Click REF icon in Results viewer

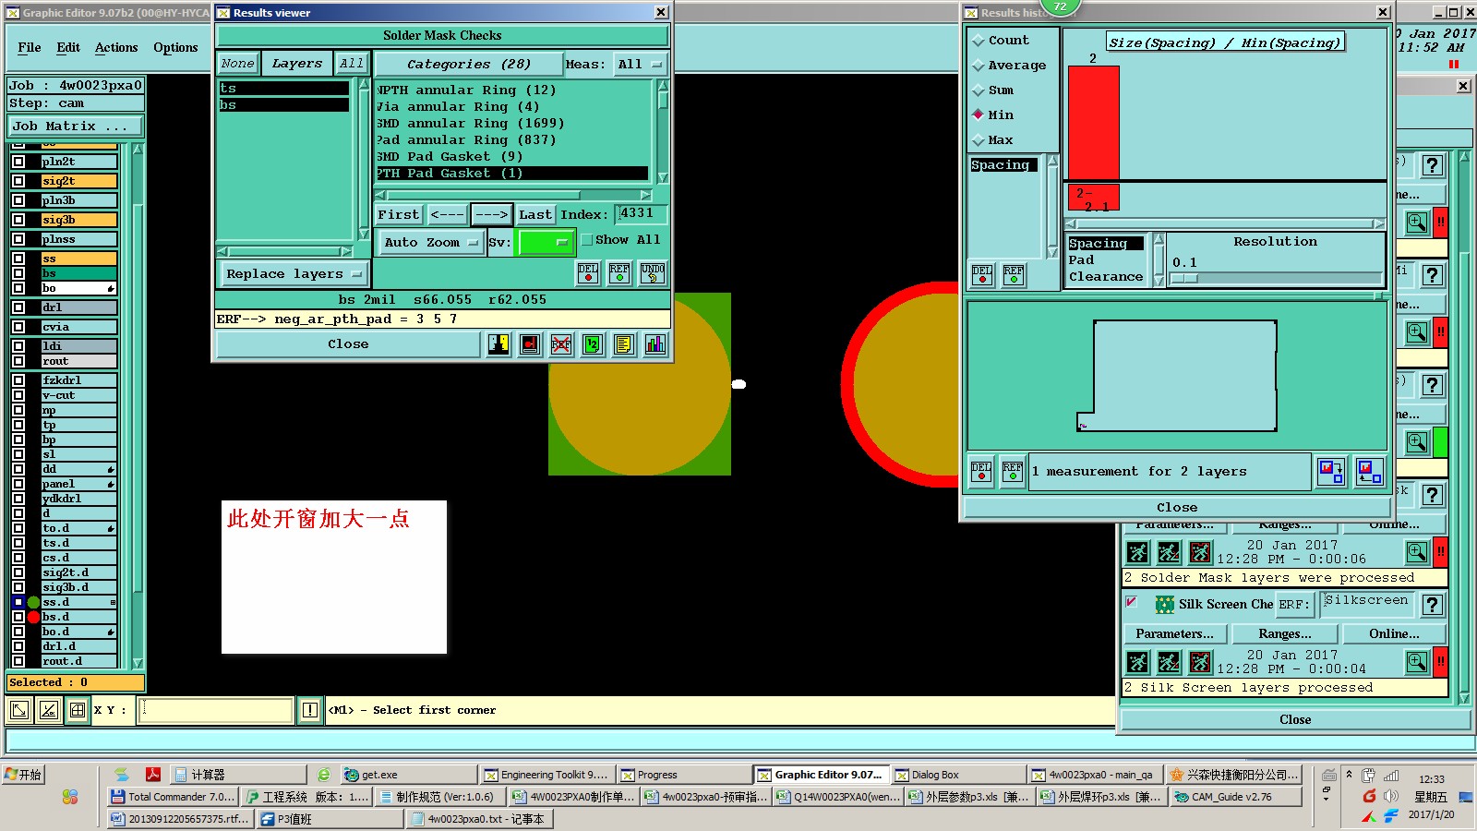click(619, 272)
